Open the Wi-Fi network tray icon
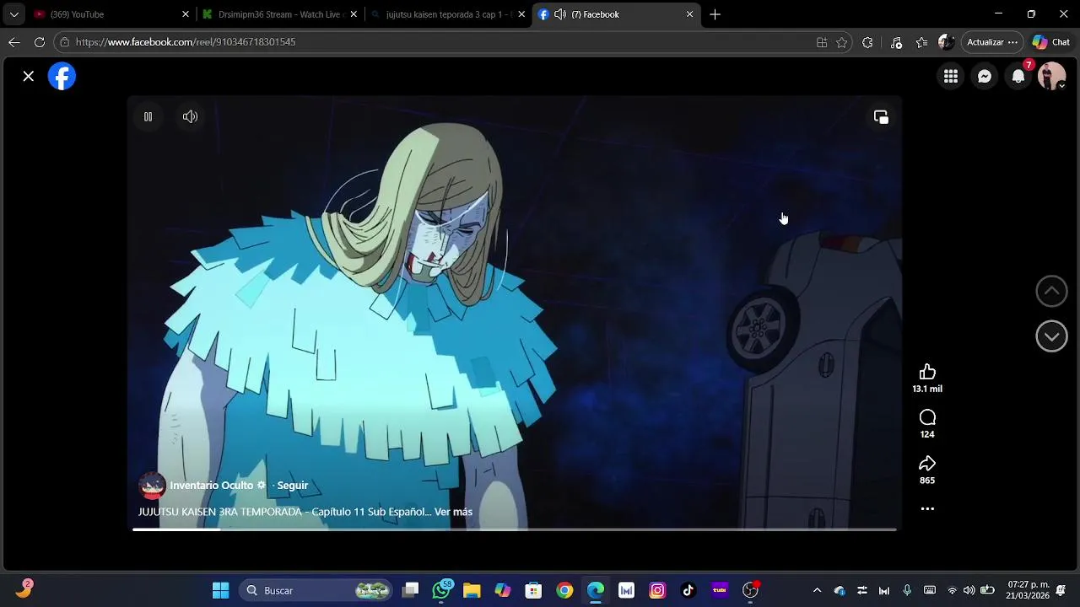The height and width of the screenshot is (607, 1080). click(953, 590)
